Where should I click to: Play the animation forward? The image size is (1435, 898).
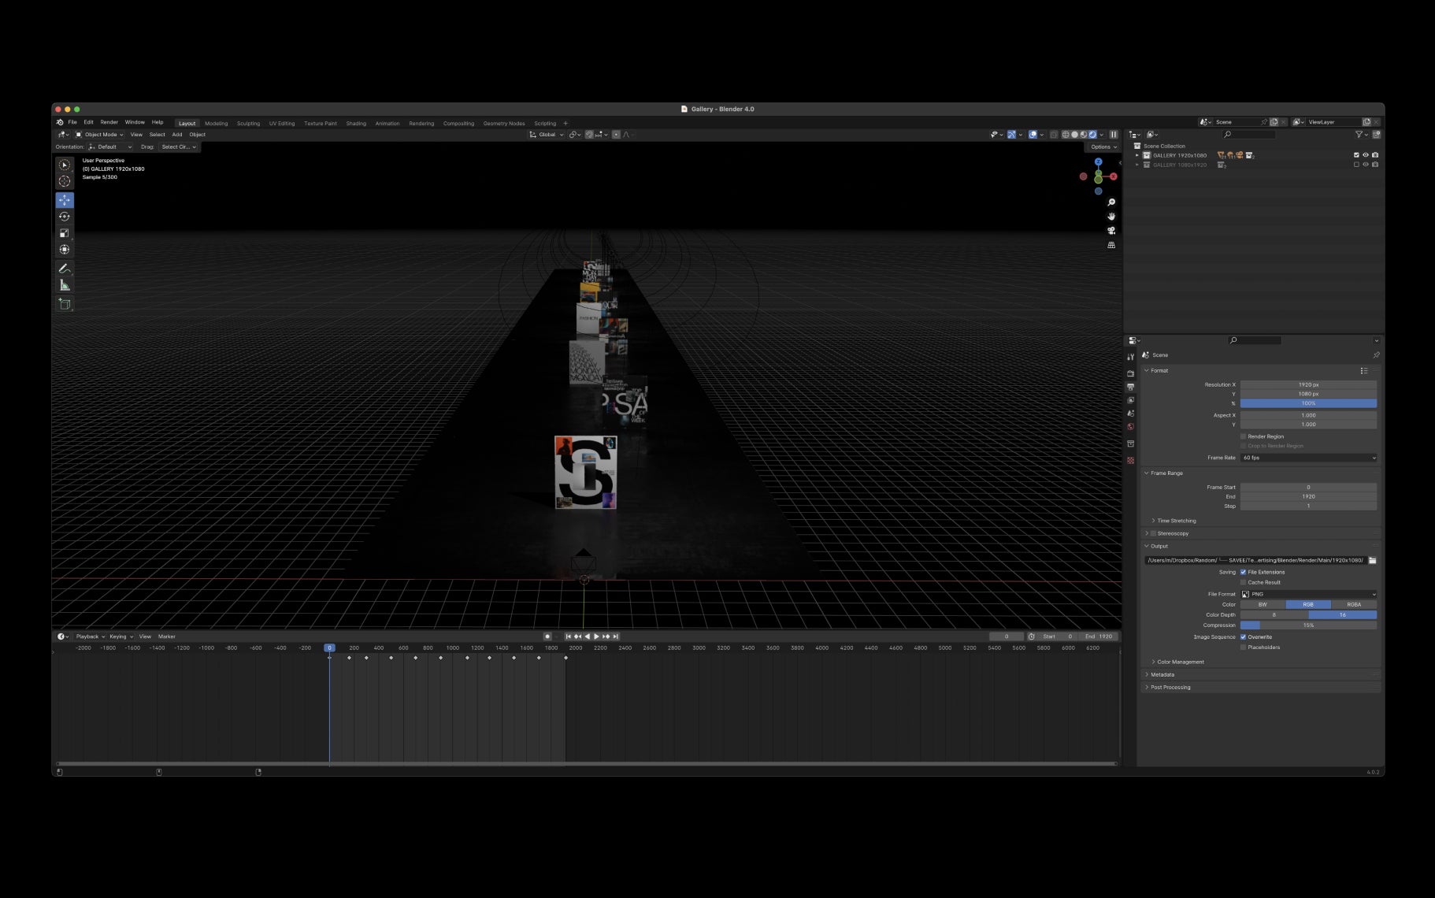pos(596,636)
